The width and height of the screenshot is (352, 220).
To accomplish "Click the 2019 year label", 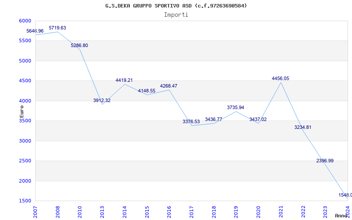I will click(x=236, y=212).
